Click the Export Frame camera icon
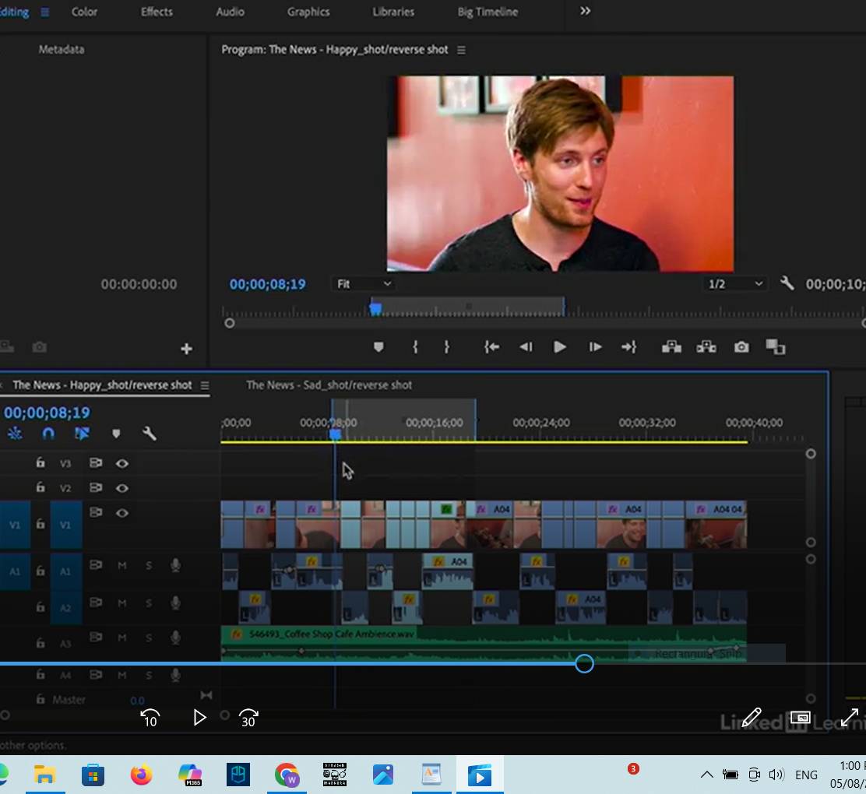This screenshot has width=866, height=794. [x=741, y=347]
